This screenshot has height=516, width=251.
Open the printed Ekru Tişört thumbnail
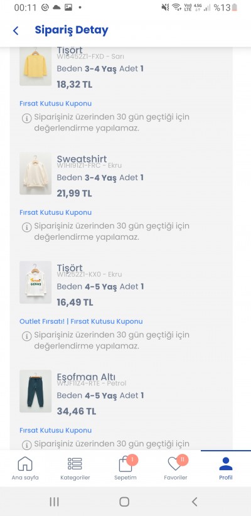36,282
